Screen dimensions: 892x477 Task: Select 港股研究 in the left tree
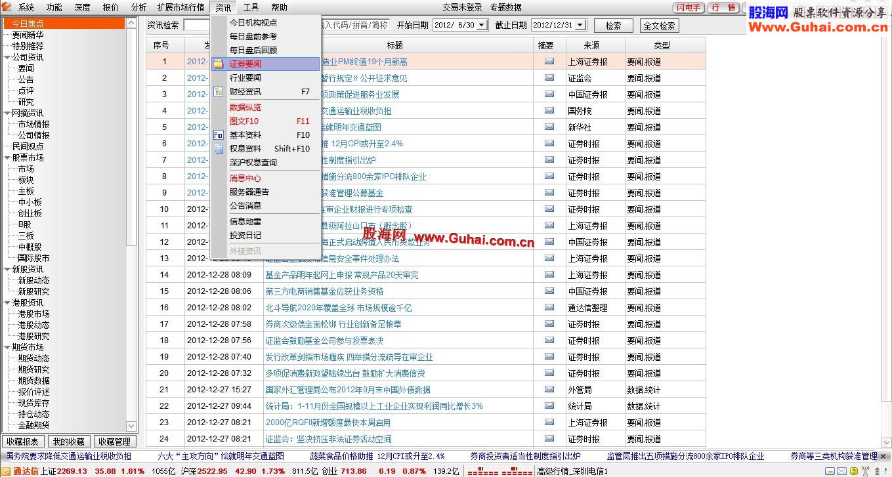click(33, 336)
